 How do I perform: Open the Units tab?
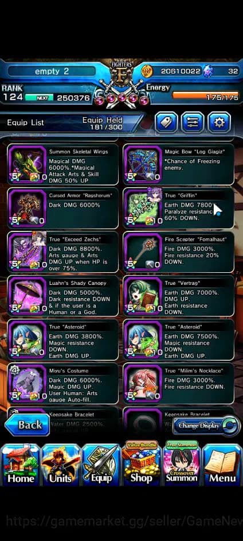point(61,464)
